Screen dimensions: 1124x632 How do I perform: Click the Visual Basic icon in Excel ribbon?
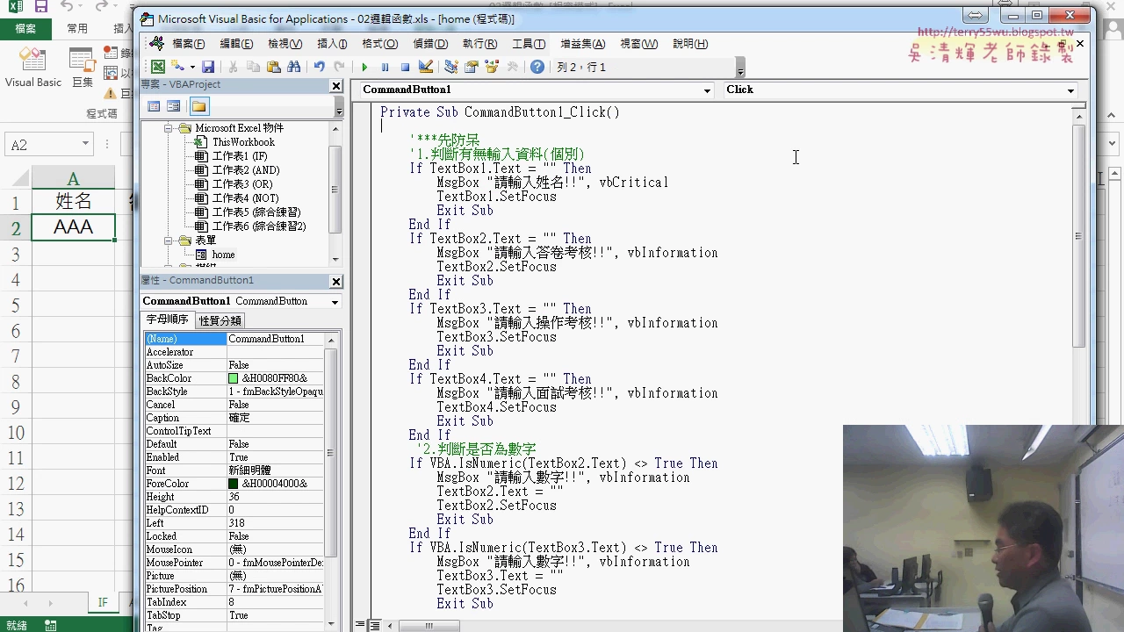click(33, 66)
